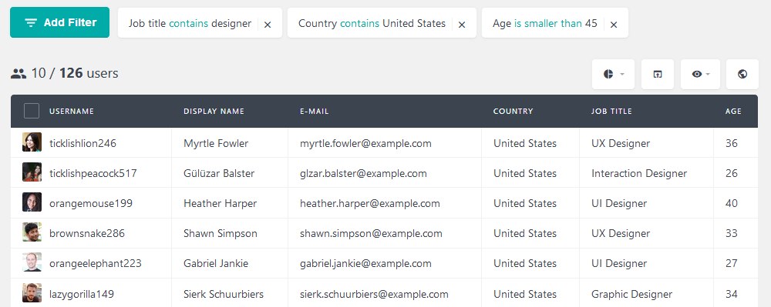Click Graphic Designer job title cell
771x307 pixels.
pyautogui.click(x=632, y=294)
